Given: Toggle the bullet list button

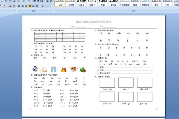Looking at the screenshot, I should 19,1.
